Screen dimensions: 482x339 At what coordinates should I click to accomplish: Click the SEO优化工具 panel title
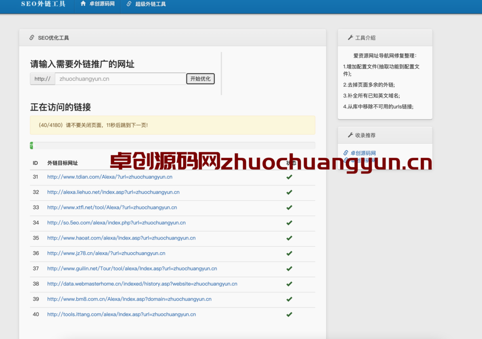(54, 38)
